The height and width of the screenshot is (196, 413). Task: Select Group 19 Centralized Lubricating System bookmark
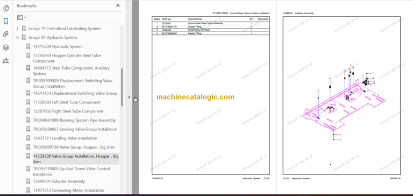[x=65, y=29]
